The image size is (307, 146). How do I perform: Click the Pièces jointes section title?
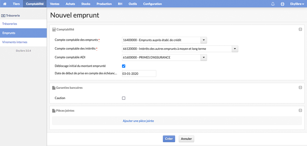65,111
